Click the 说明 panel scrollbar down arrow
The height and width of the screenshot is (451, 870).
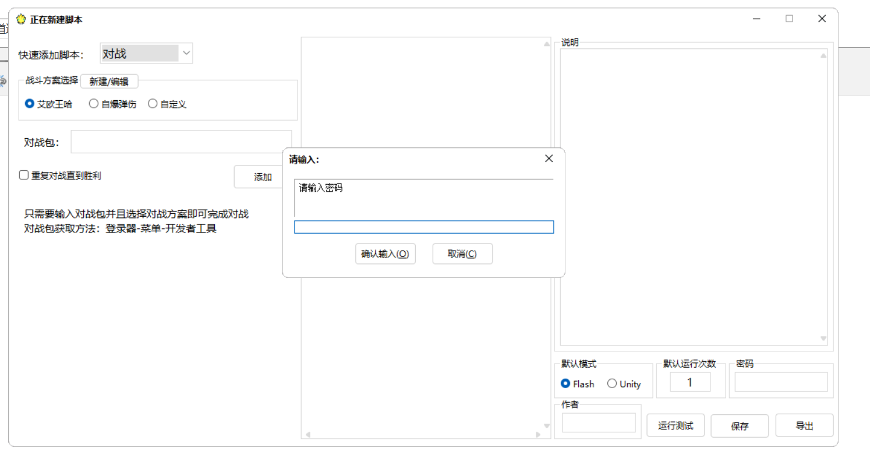[x=824, y=339]
